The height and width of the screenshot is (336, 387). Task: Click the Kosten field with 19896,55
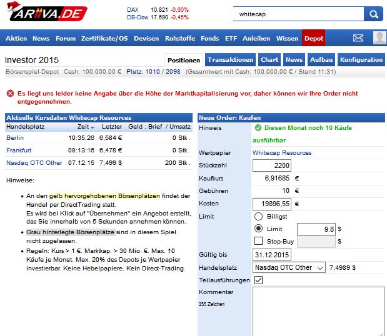coord(272,204)
